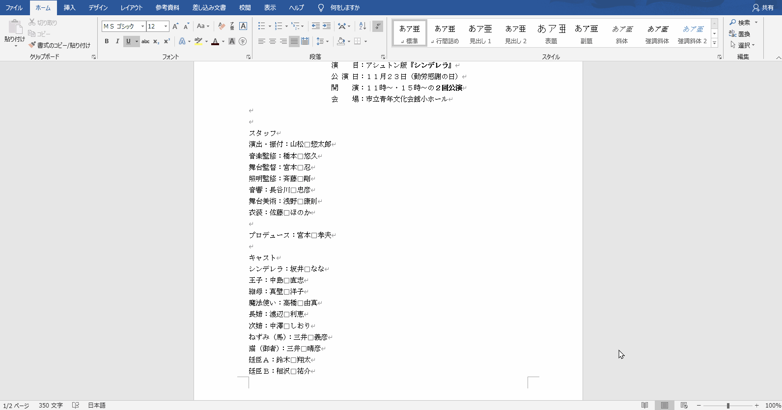782x410 pixels.
Task: Click the format painter brush icon
Action: [32, 45]
